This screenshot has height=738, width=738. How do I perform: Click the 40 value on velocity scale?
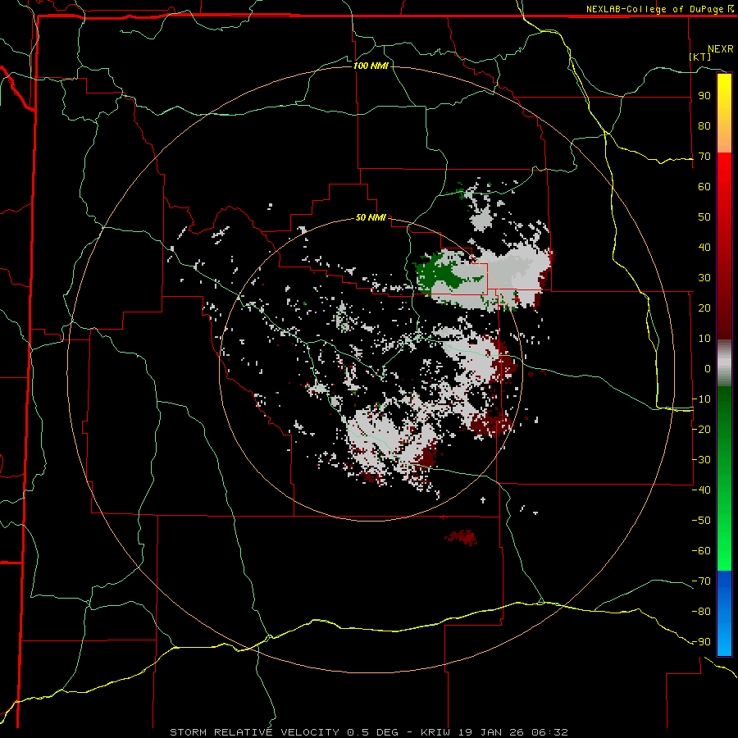pyautogui.click(x=704, y=248)
